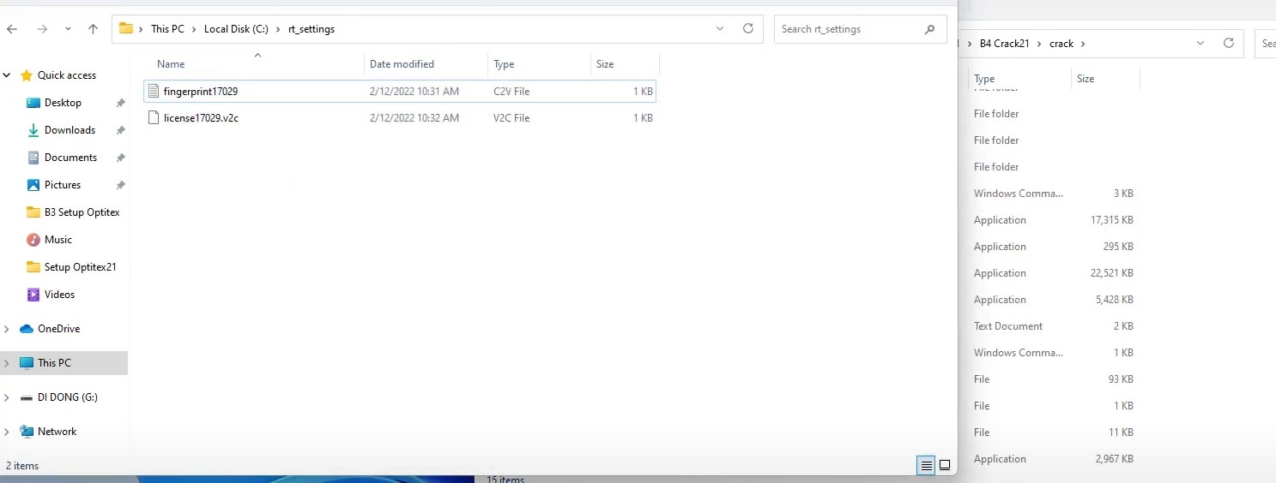Expand the DI DONG (G:) drive

point(8,397)
